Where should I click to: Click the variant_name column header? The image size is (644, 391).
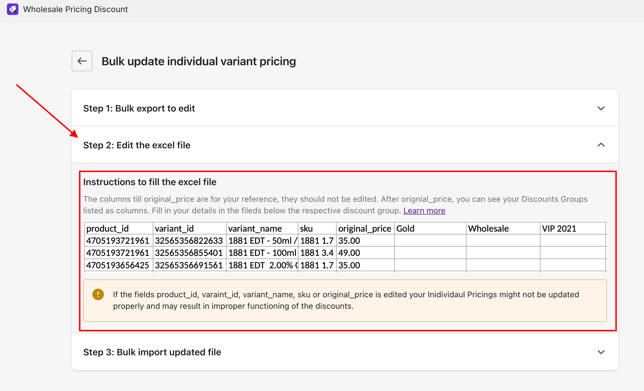[262, 228]
